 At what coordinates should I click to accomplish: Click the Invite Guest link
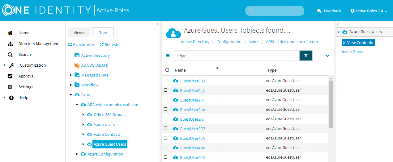click(352, 52)
